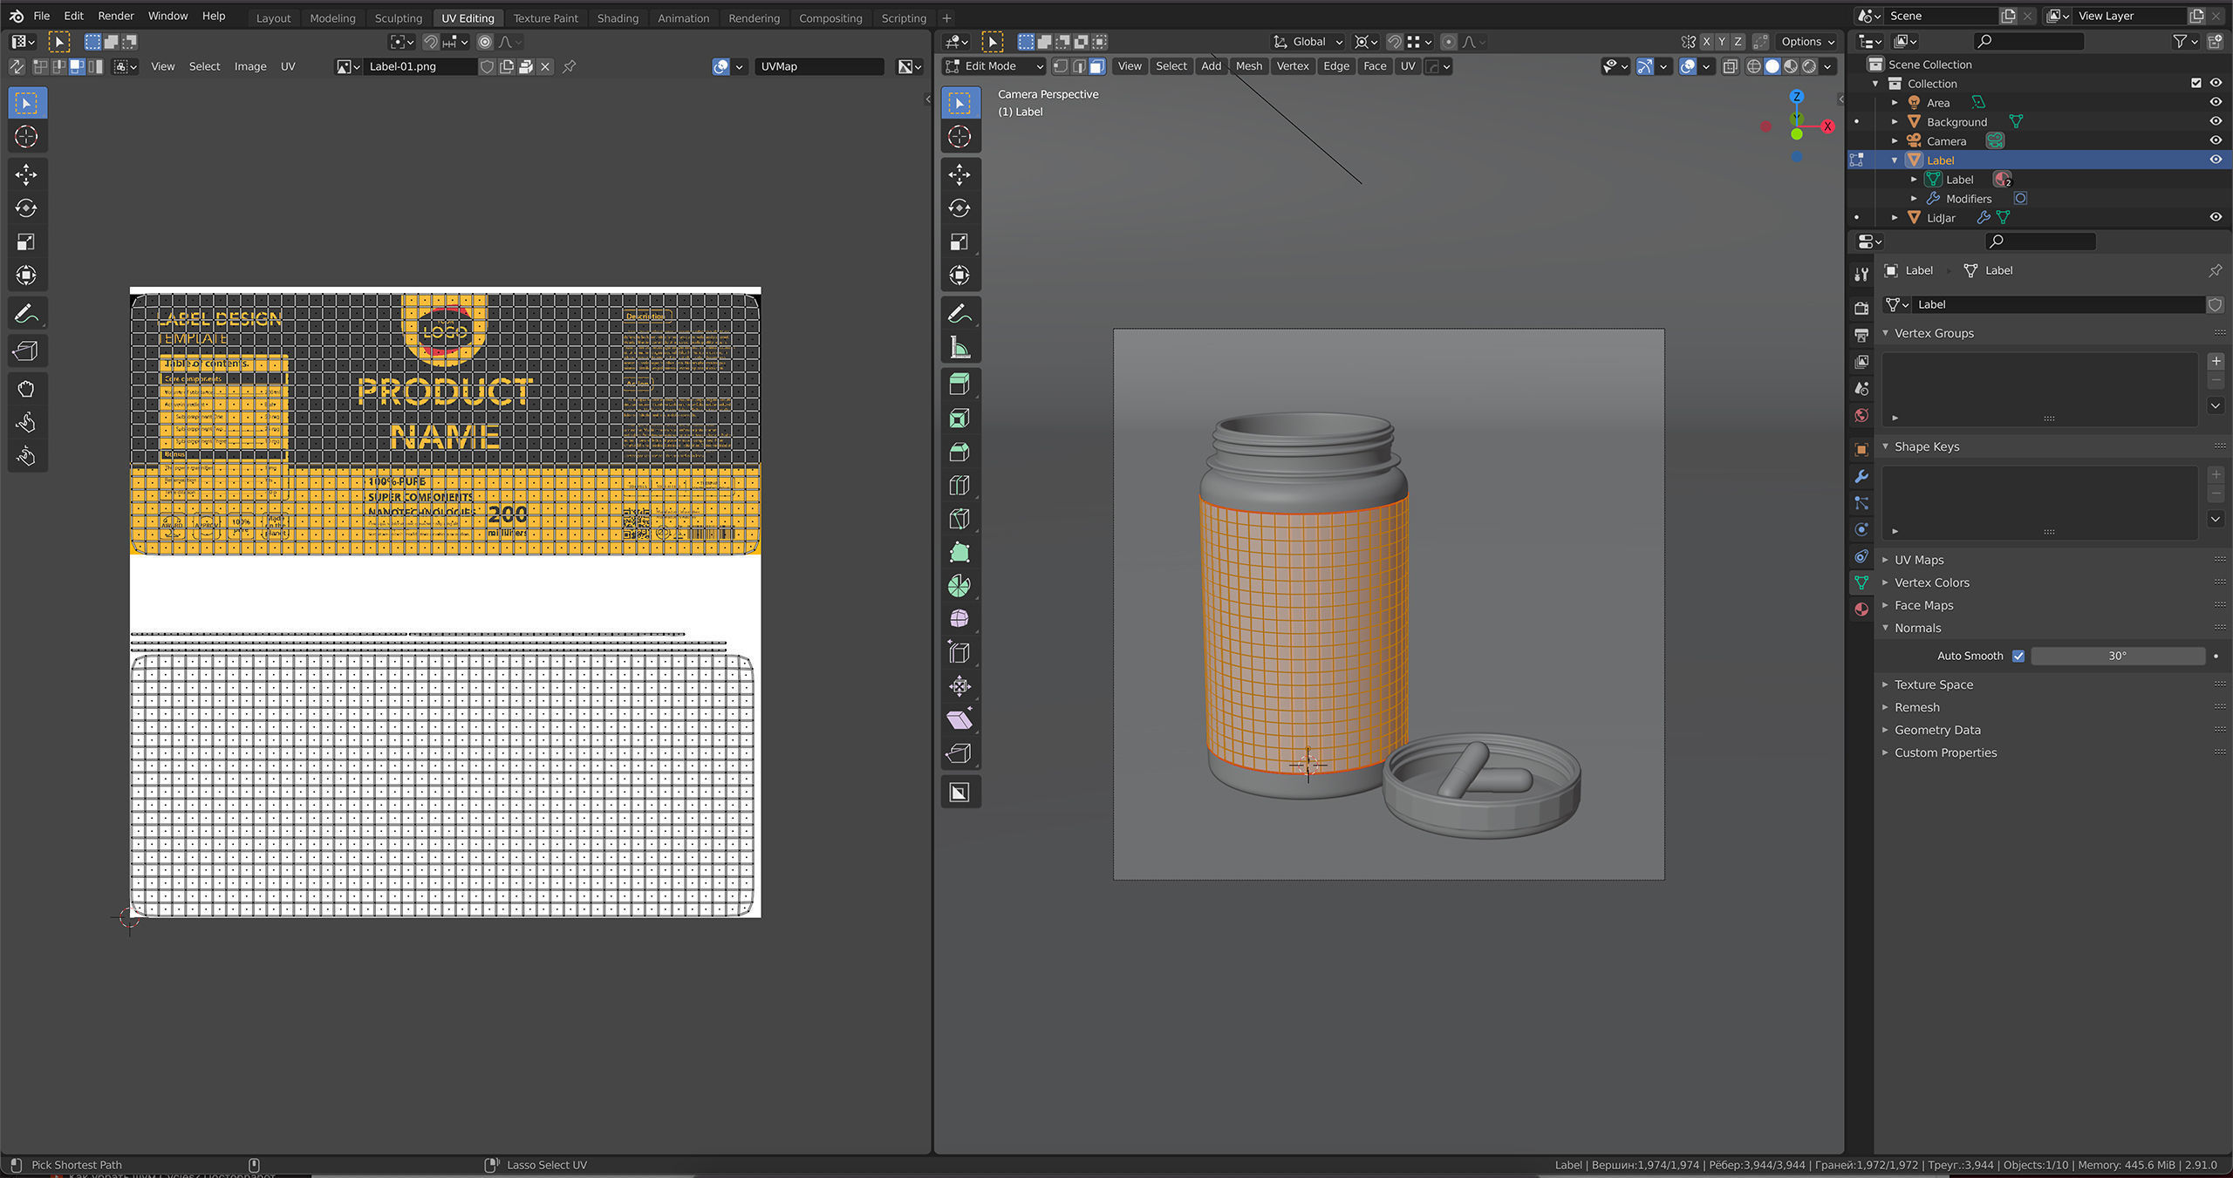This screenshot has width=2233, height=1178.
Task: Select the Spin tool
Action: tap(959, 586)
